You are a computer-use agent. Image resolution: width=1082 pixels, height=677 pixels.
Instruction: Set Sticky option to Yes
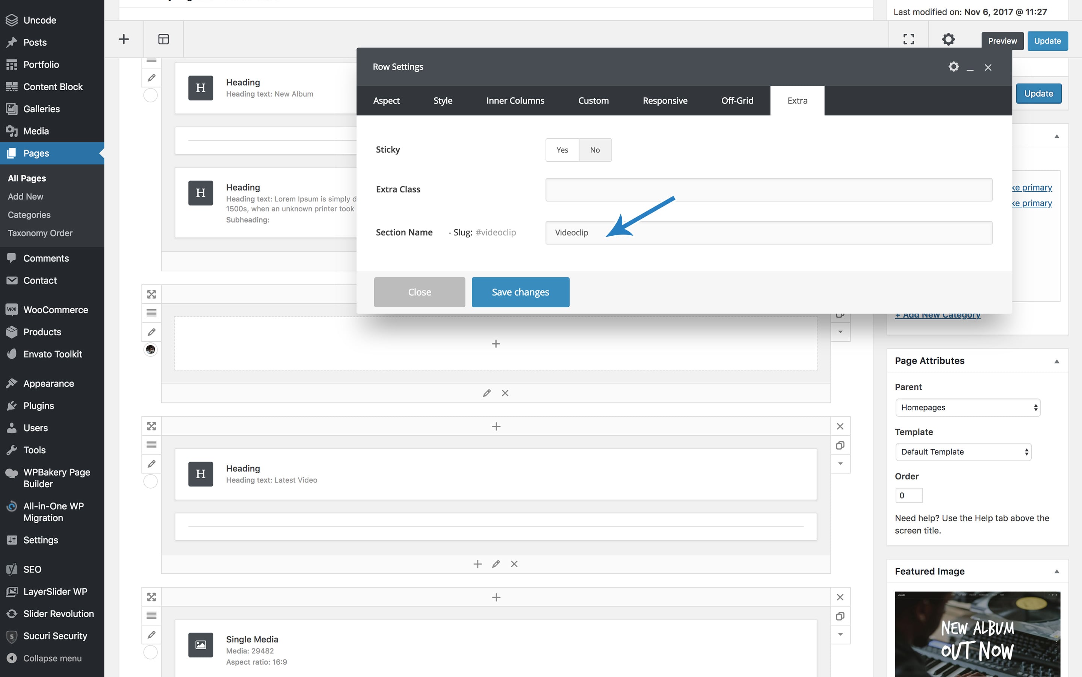(x=562, y=150)
